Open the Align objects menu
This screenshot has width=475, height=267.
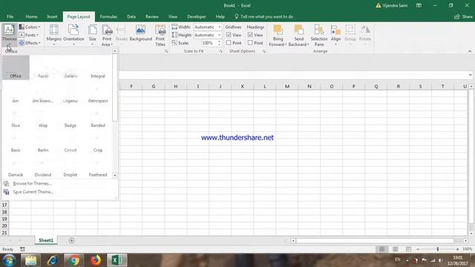(335, 36)
